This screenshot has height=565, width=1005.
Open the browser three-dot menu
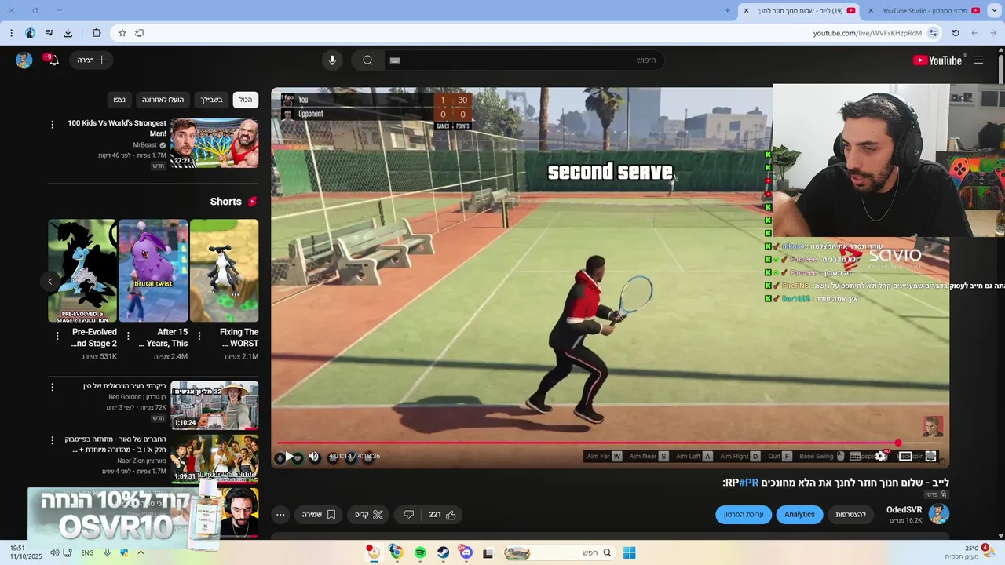pos(11,33)
